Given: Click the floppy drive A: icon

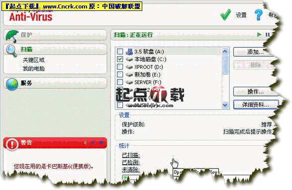Looking at the screenshot, I should pos(129,52).
